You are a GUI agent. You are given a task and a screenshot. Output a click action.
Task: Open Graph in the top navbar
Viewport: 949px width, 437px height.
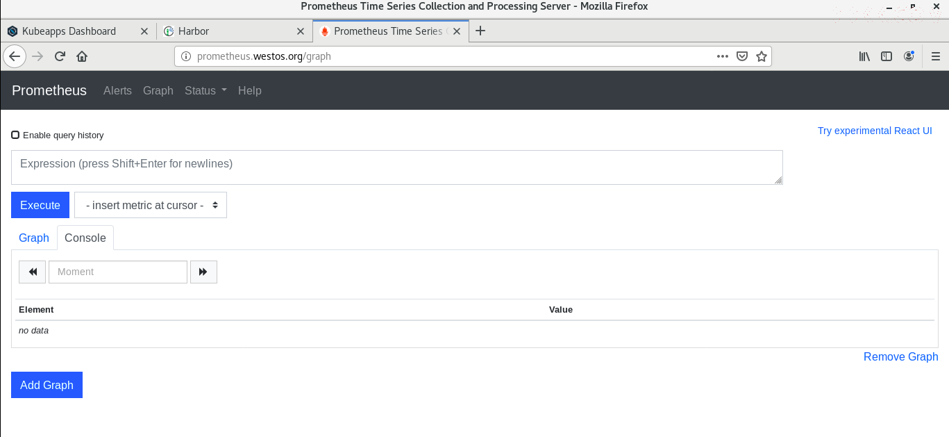click(158, 90)
